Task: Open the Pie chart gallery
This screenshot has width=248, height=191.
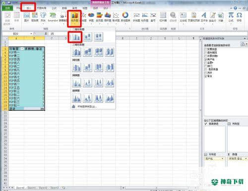Action: pos(91,17)
